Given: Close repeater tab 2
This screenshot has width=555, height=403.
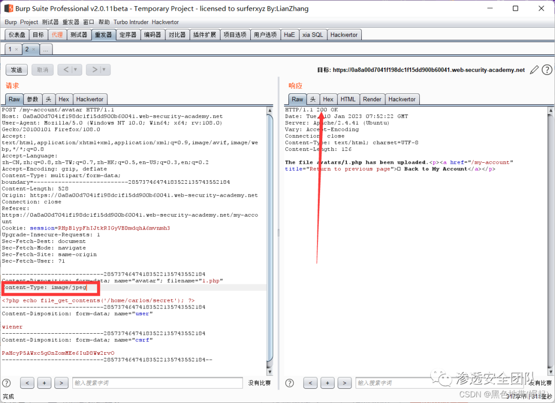Looking at the screenshot, I should tap(33, 49).
